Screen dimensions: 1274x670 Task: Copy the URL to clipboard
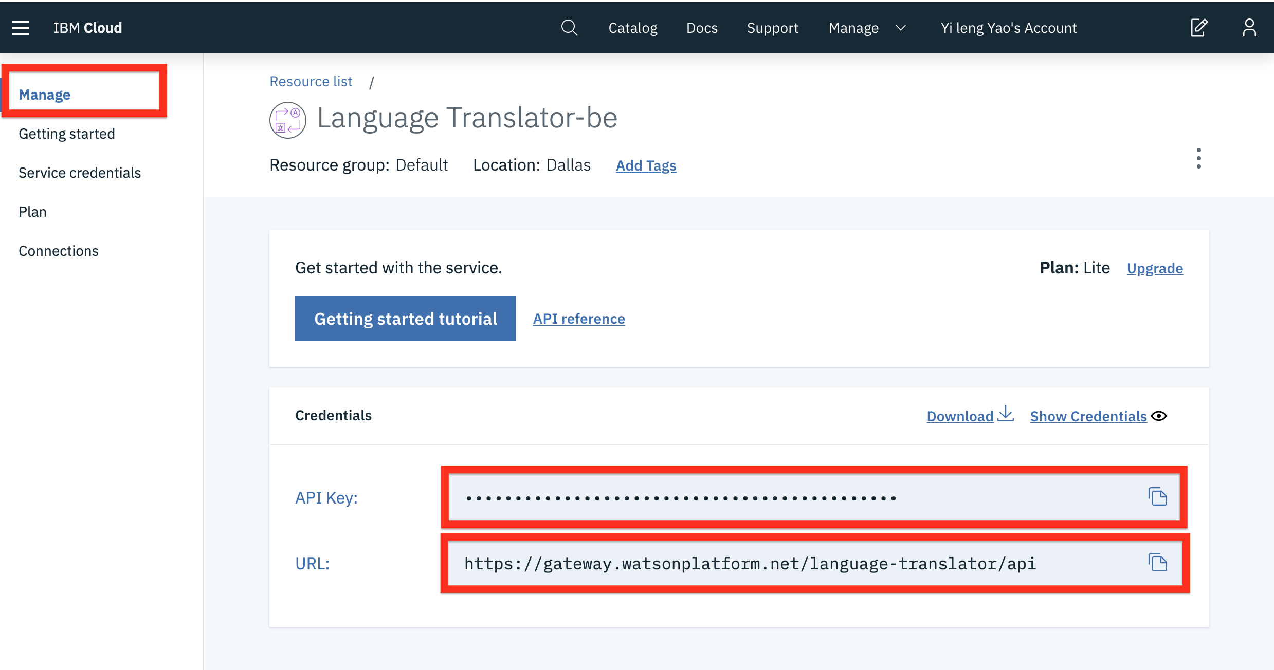tap(1157, 563)
